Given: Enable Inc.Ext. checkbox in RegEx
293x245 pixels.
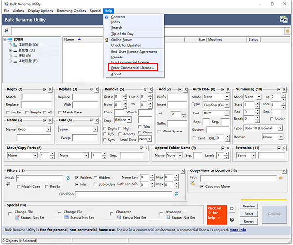Looking at the screenshot, I should pyautogui.click(x=8, y=112).
